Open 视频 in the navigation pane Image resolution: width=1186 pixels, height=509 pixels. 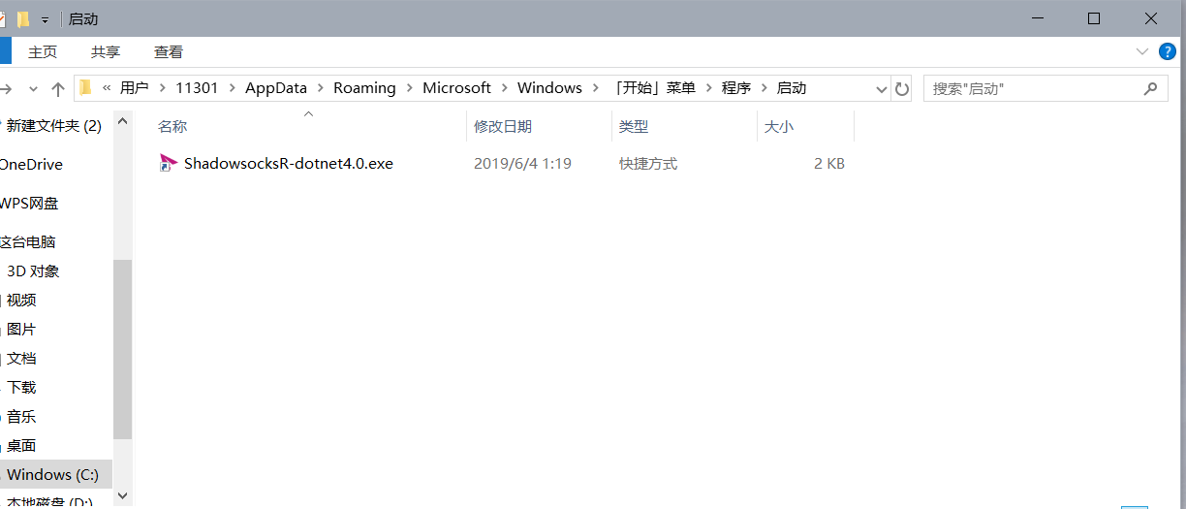[x=21, y=300]
